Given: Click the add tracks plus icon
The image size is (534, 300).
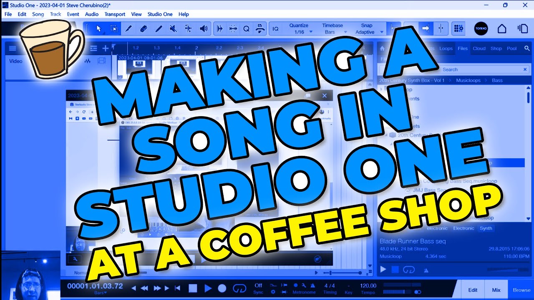Looking at the screenshot, I should tap(106, 48).
